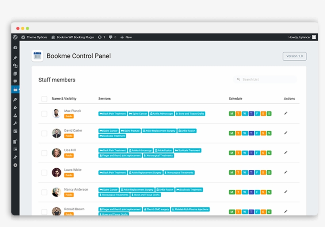Select the Max Planck row checkbox
Viewport: 325px width, 227px height.
pyautogui.click(x=44, y=114)
